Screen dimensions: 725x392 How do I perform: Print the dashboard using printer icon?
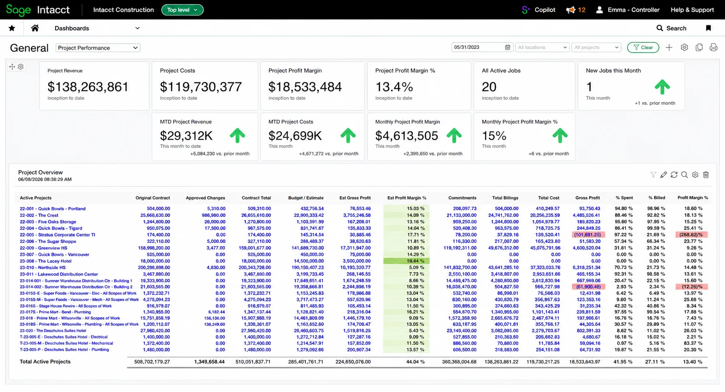[714, 48]
